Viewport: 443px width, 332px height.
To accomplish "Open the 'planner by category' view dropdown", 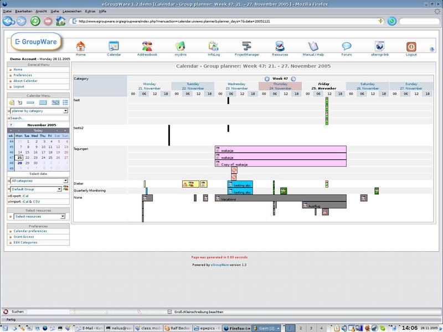I will pyautogui.click(x=38, y=111).
